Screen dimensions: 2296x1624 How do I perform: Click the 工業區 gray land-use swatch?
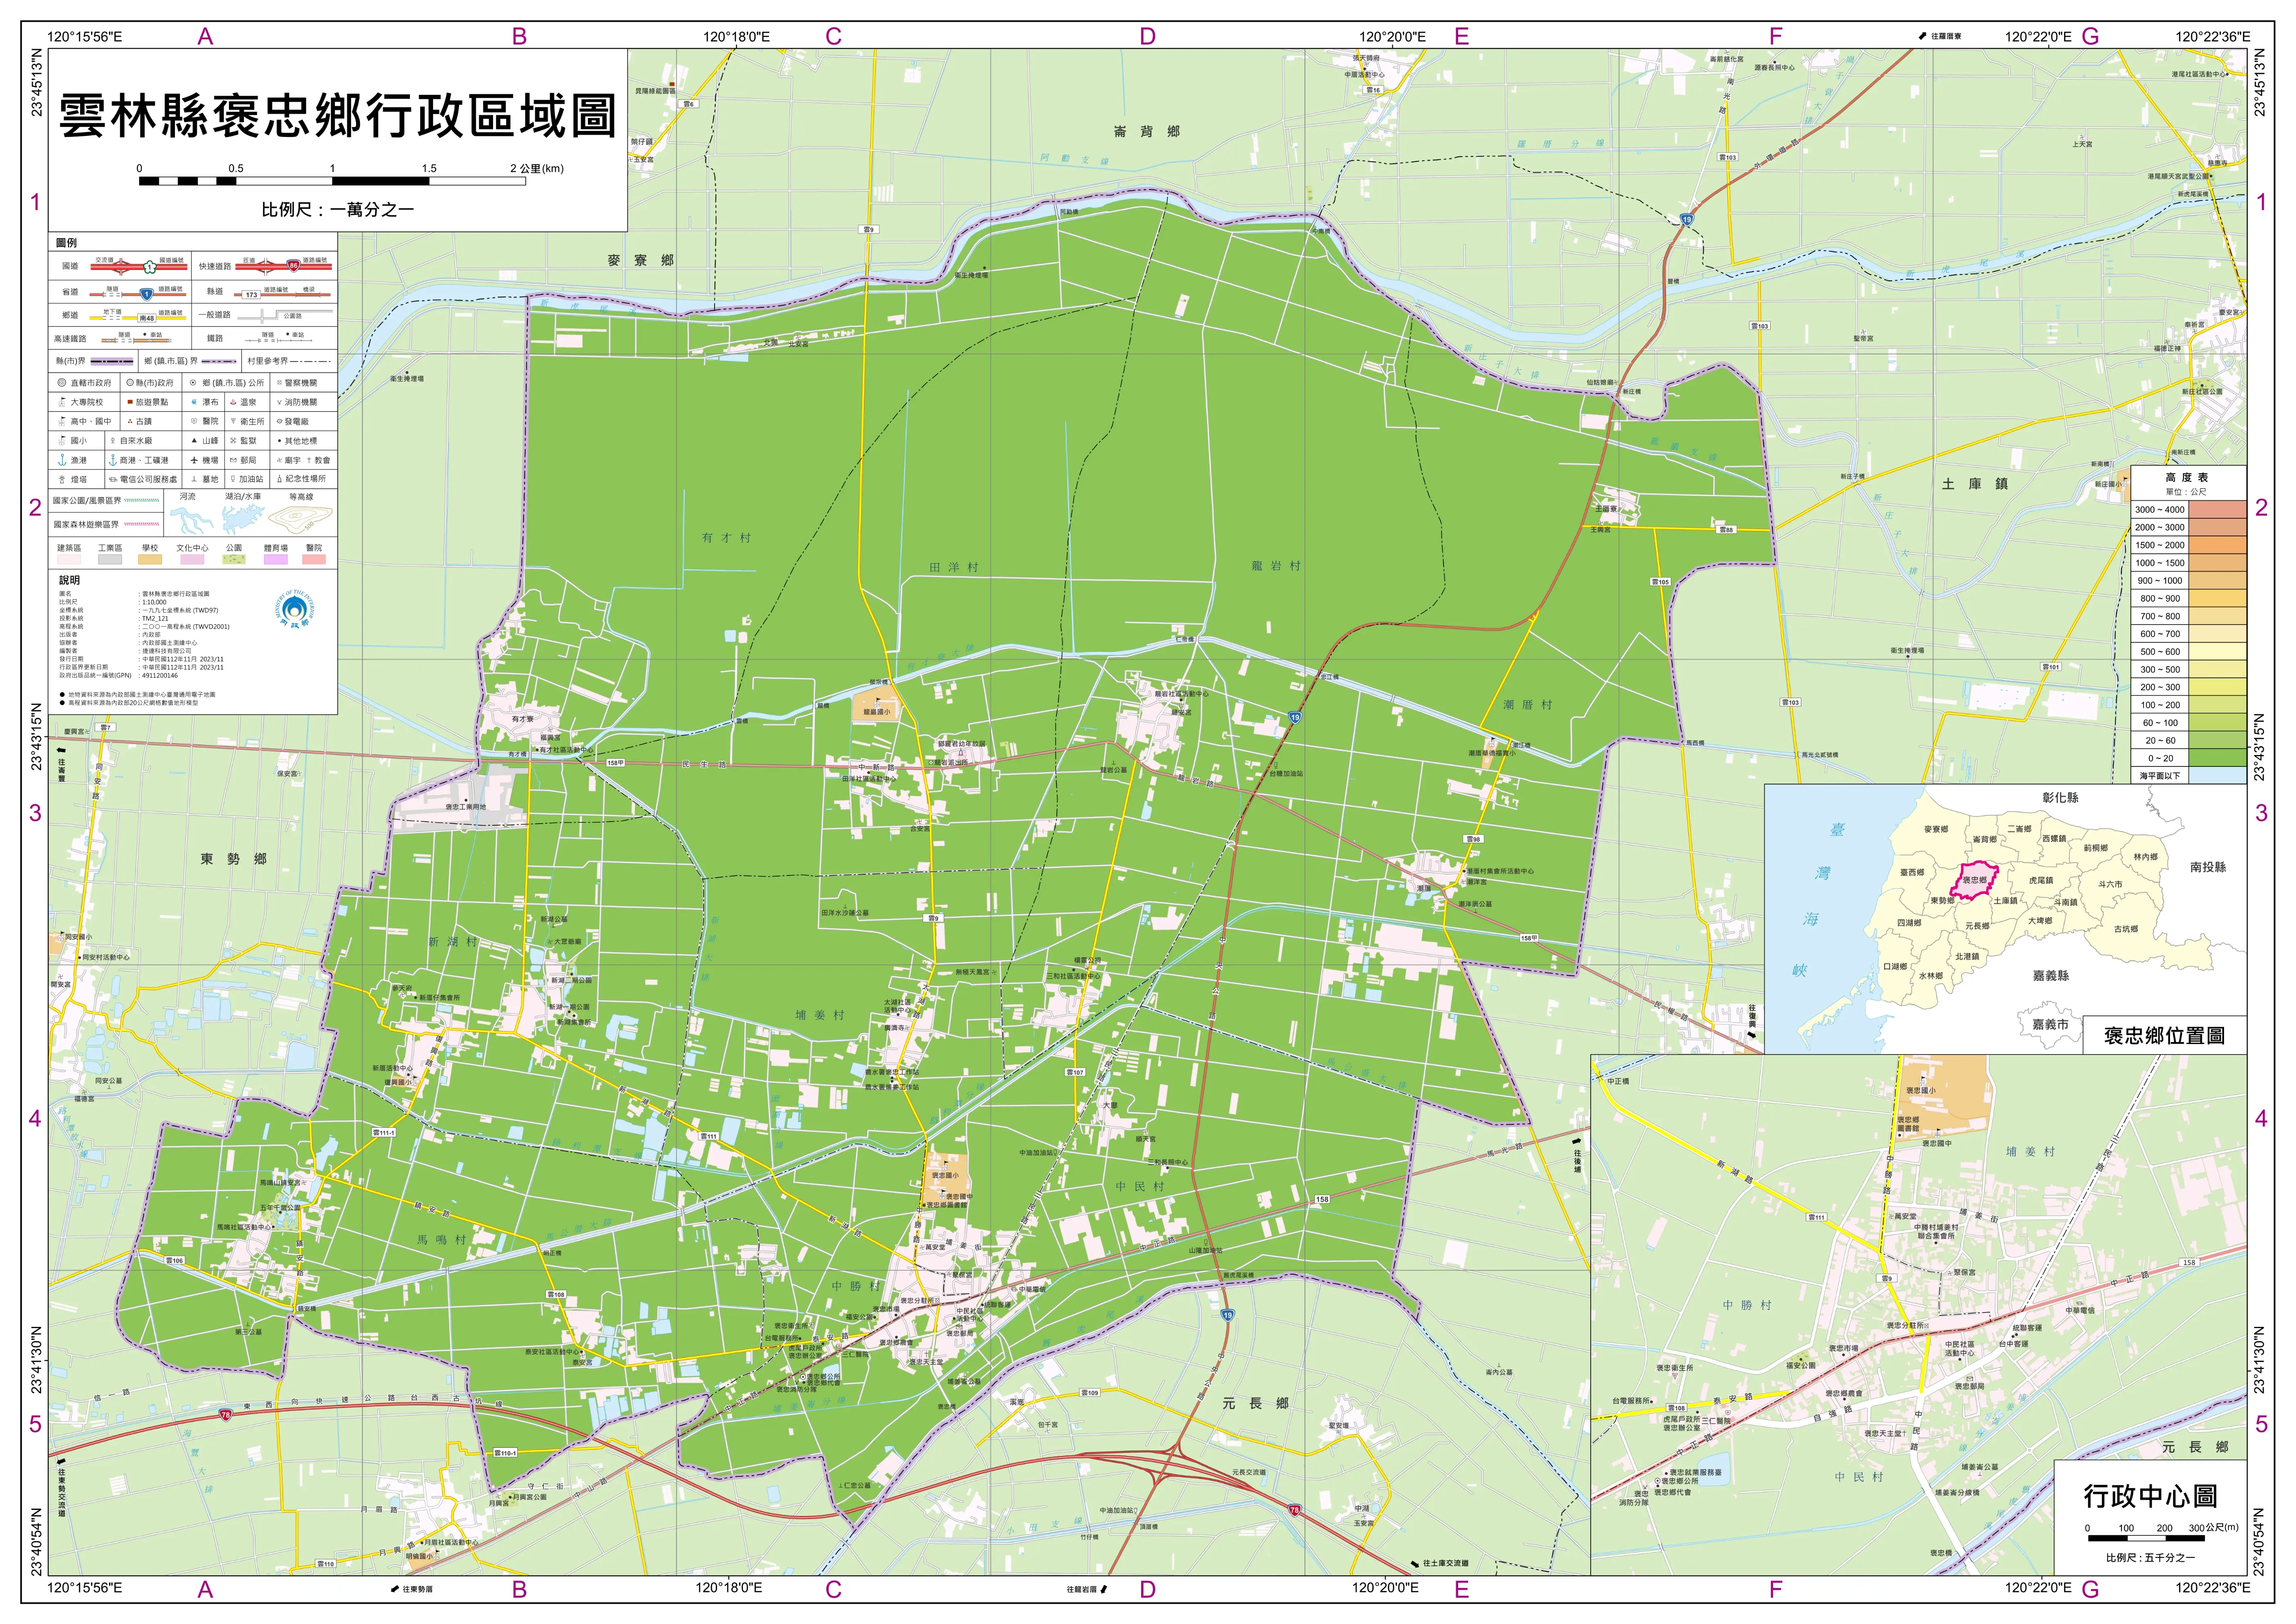tap(110, 559)
